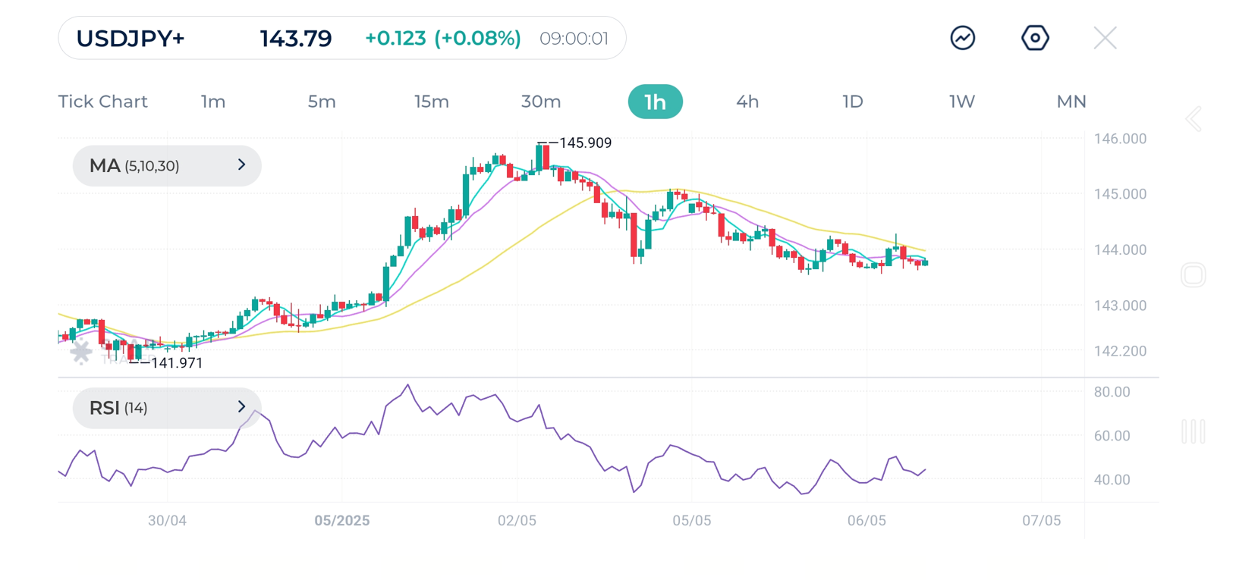The width and height of the screenshot is (1236, 580).
Task: Select the active 1h timeframe
Action: pyautogui.click(x=655, y=102)
